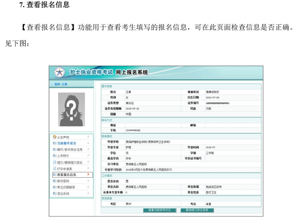Open the 打印申请表 menu entry
This screenshot has width=298, height=224.
click(65, 169)
